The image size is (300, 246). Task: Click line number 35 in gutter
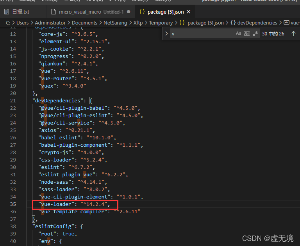(x=13, y=204)
